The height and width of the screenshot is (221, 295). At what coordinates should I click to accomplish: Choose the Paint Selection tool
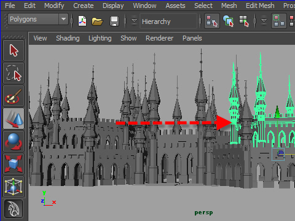click(14, 96)
